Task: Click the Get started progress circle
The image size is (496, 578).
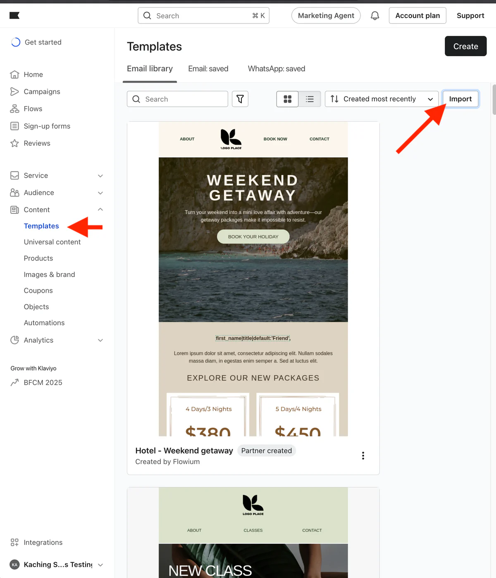Action: tap(16, 42)
